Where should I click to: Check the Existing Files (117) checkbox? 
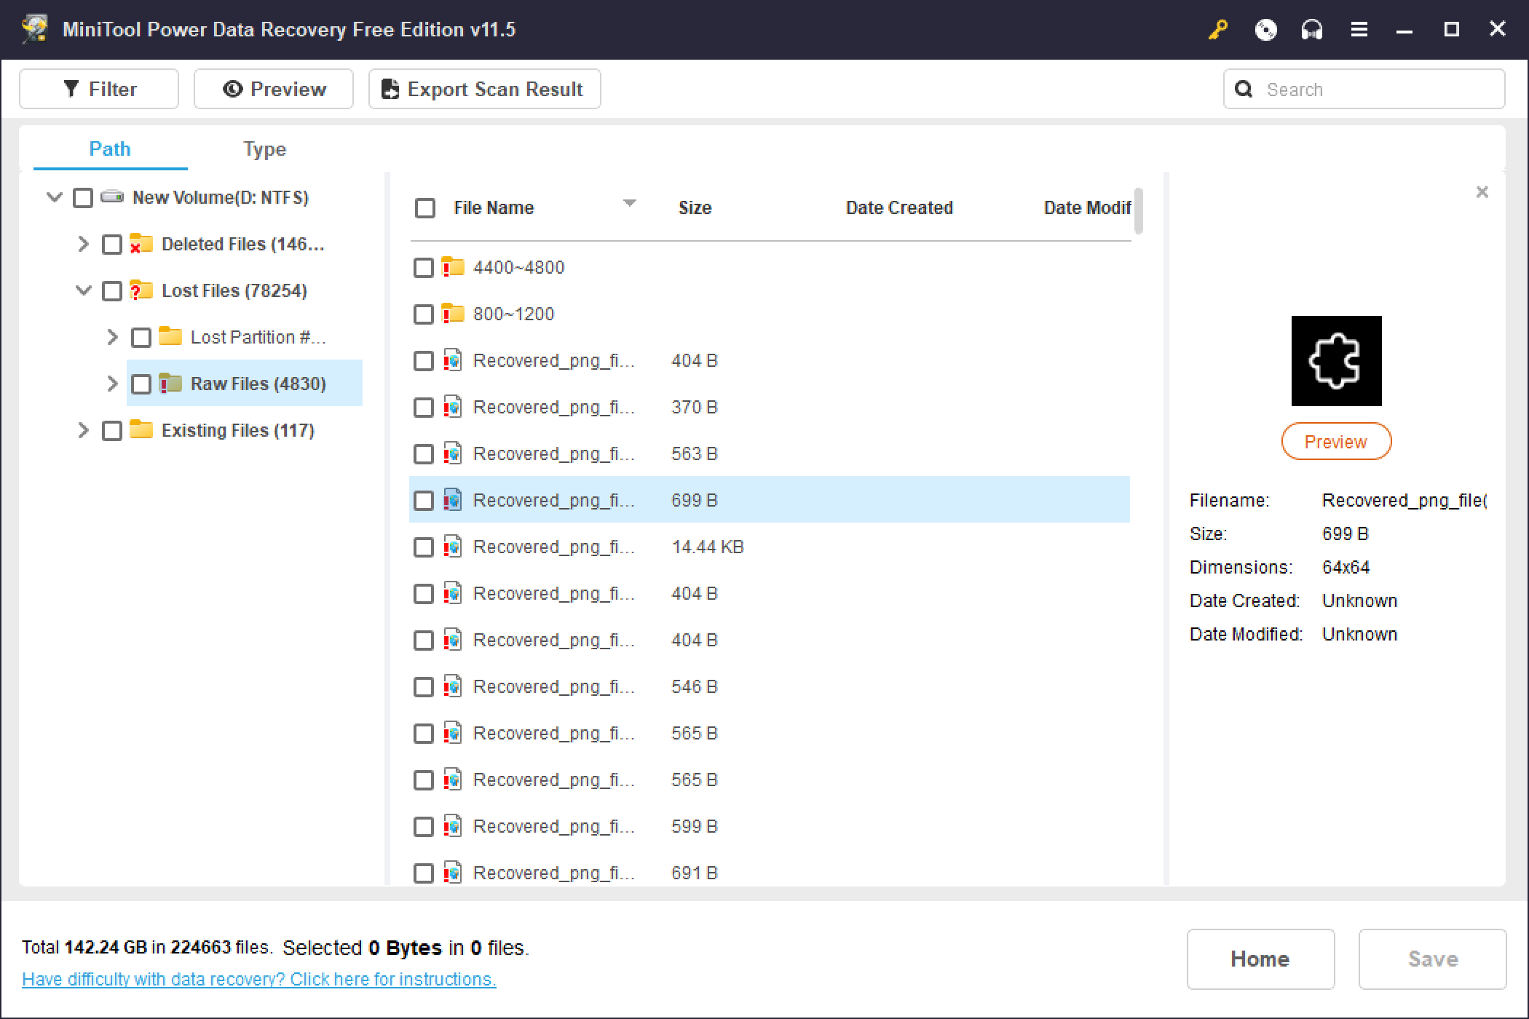(x=112, y=431)
